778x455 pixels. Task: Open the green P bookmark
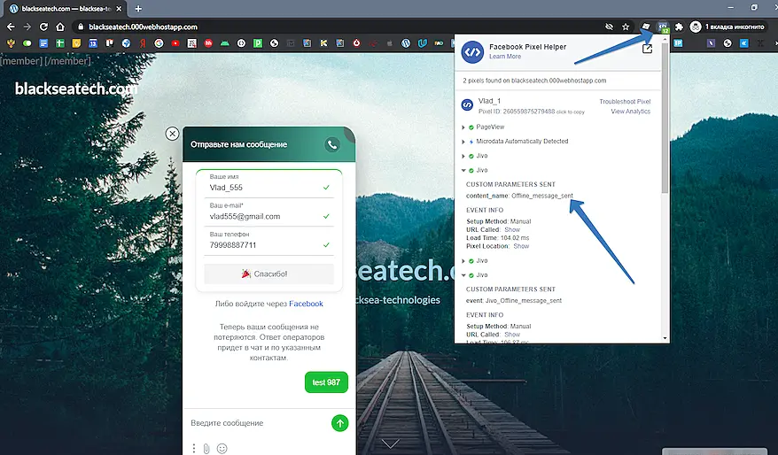[x=258, y=43]
